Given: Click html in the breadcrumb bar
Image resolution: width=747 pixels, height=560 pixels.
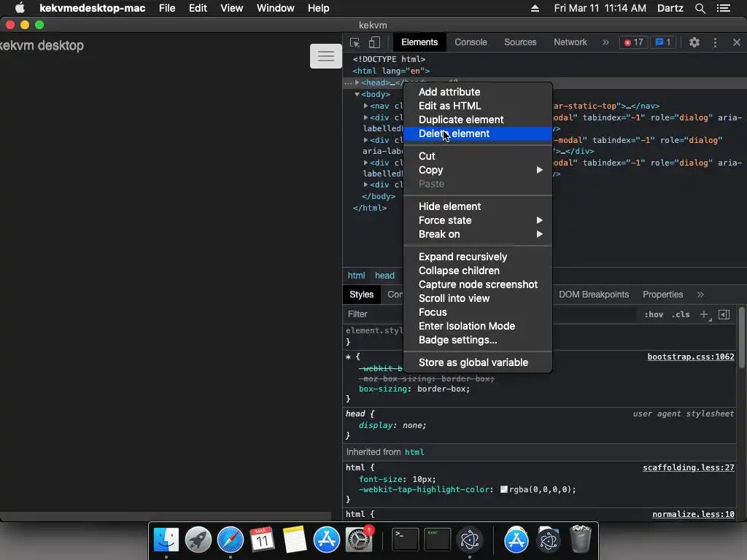Looking at the screenshot, I should tap(356, 275).
